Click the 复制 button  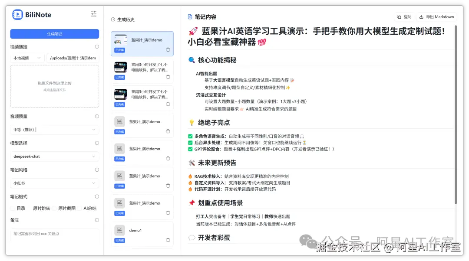point(404,17)
